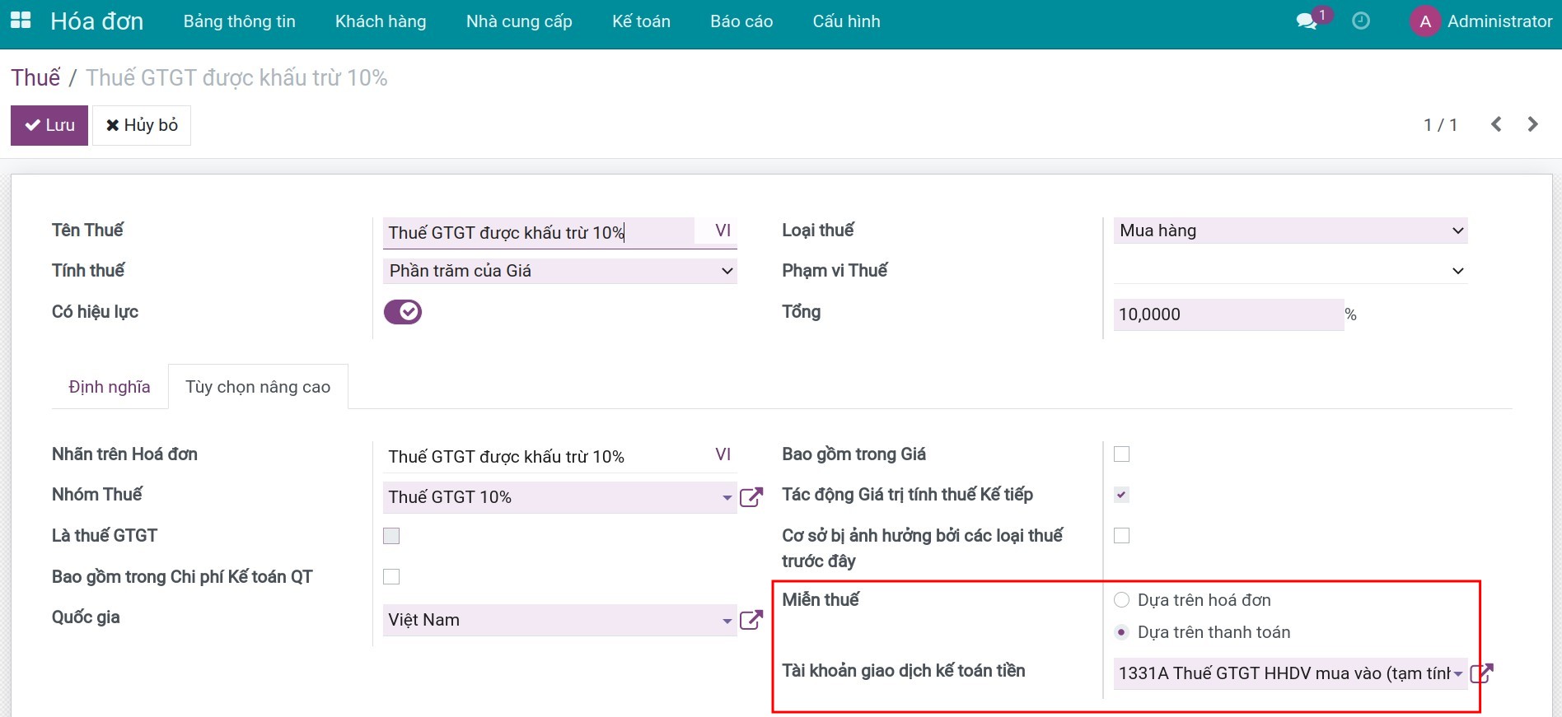
Task: Open the activities clock icon
Action: coord(1361,21)
